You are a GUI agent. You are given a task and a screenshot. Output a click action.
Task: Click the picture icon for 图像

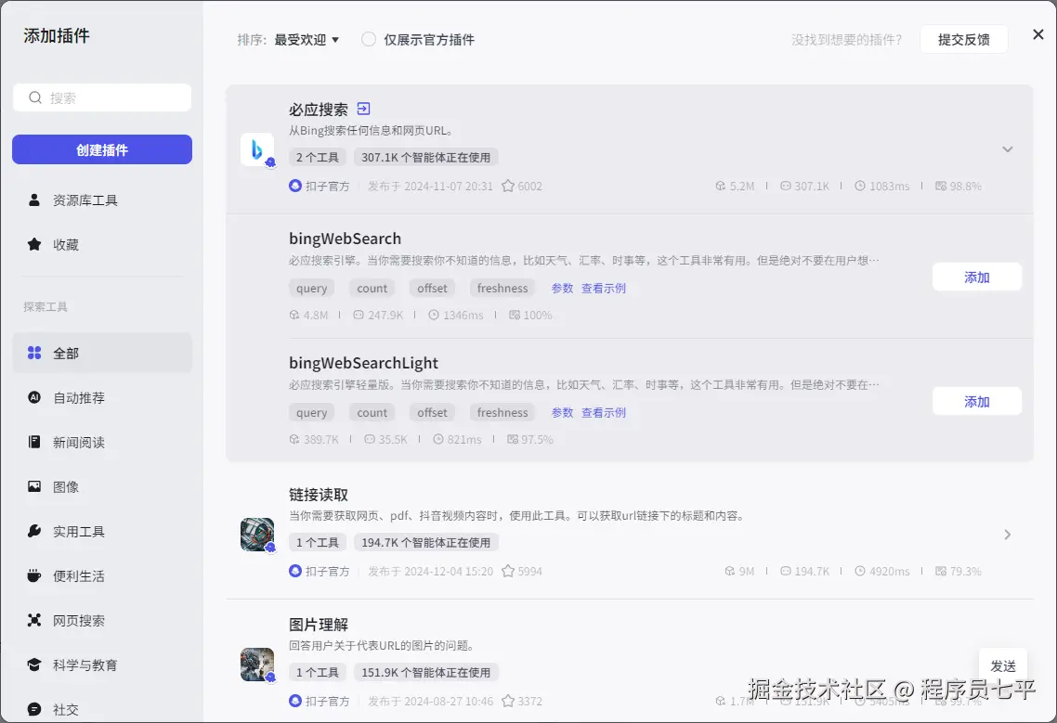coord(33,486)
